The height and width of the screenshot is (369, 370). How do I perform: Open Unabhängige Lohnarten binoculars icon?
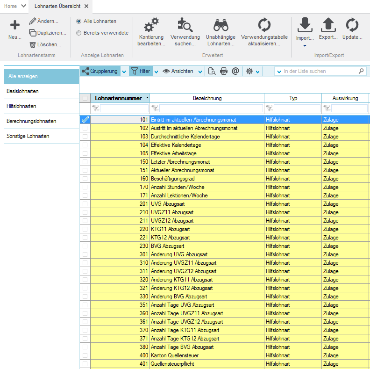(x=221, y=24)
